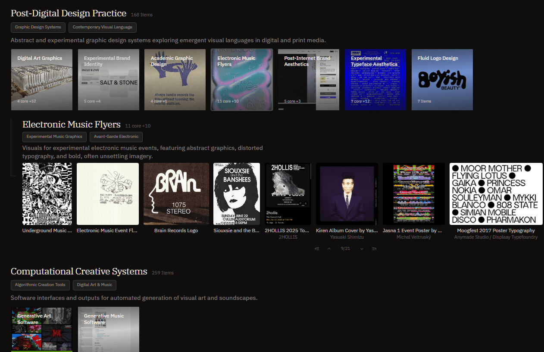
Task: Select the Electronic Music Flyers card
Action: coord(242,80)
